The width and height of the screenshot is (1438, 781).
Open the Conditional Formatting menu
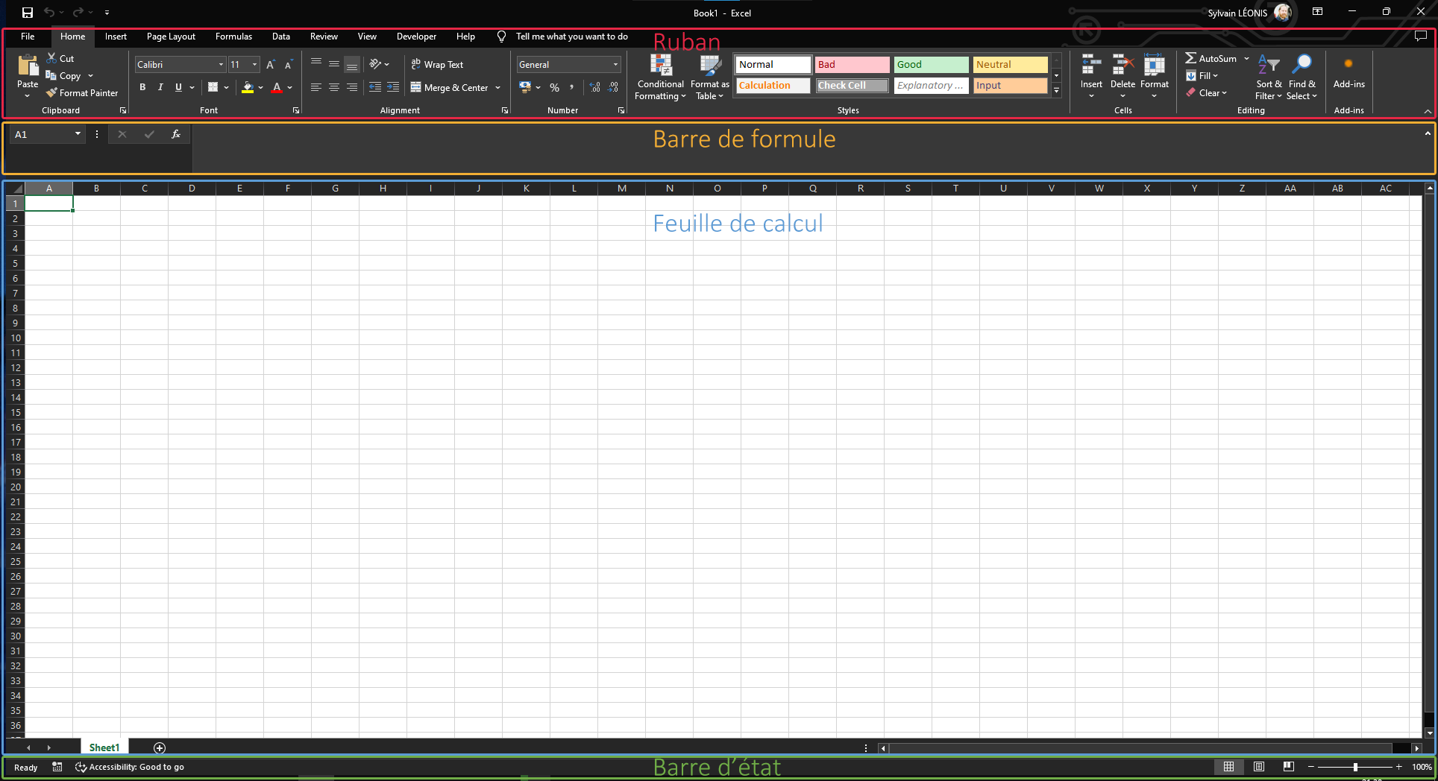[660, 77]
